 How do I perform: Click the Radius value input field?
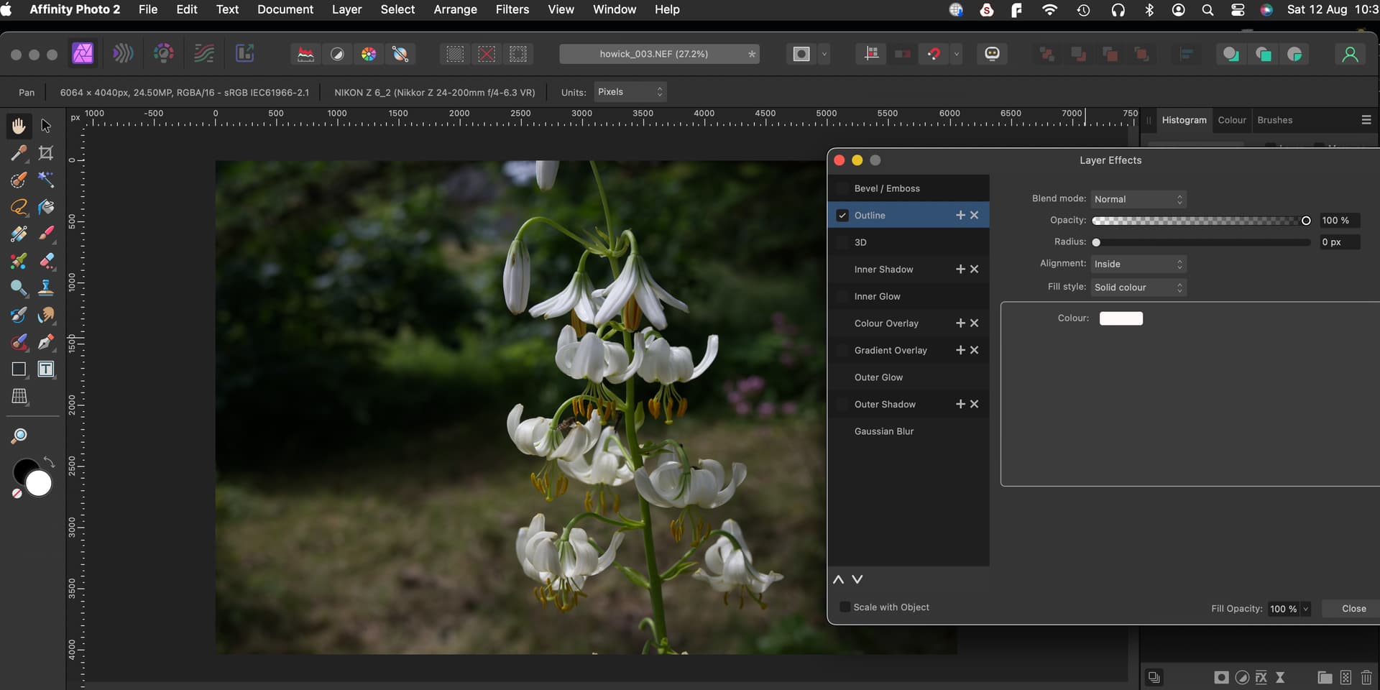pos(1338,242)
